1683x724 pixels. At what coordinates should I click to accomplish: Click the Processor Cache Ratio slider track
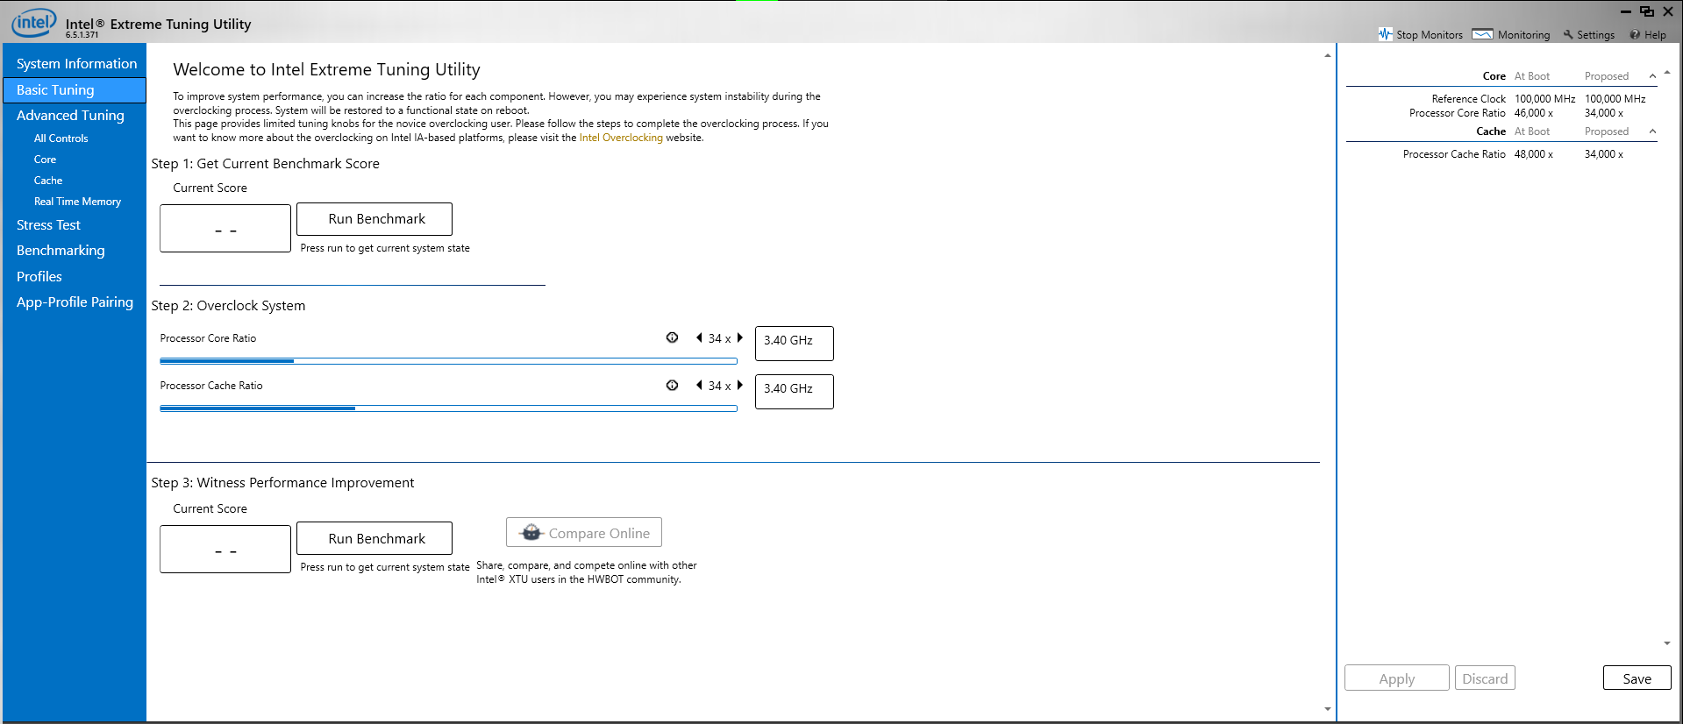(448, 408)
